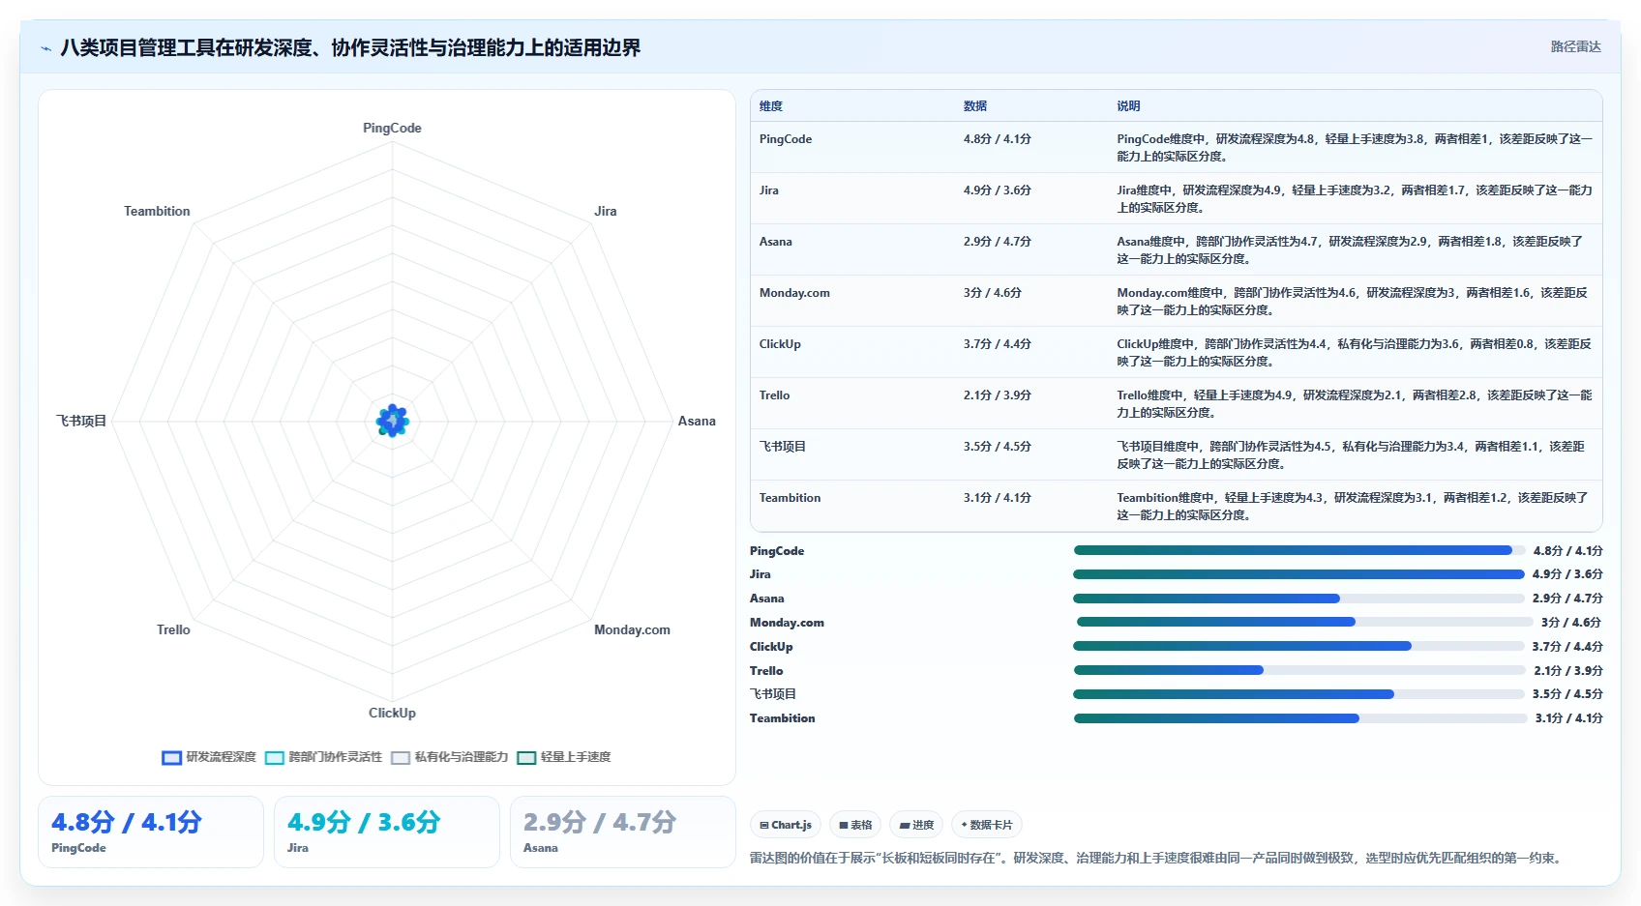
Task: Click table value 2.1分 / 3.9分
Action: [998, 395]
